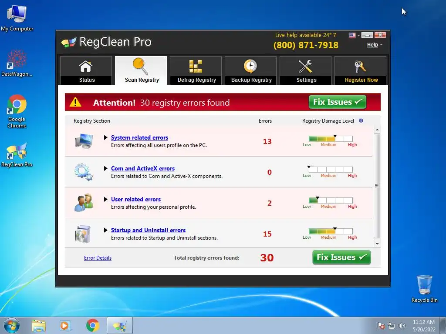This screenshot has height=334, width=446.
Task: Click the wrench and screwdriver Settings icon
Action: [x=305, y=67]
